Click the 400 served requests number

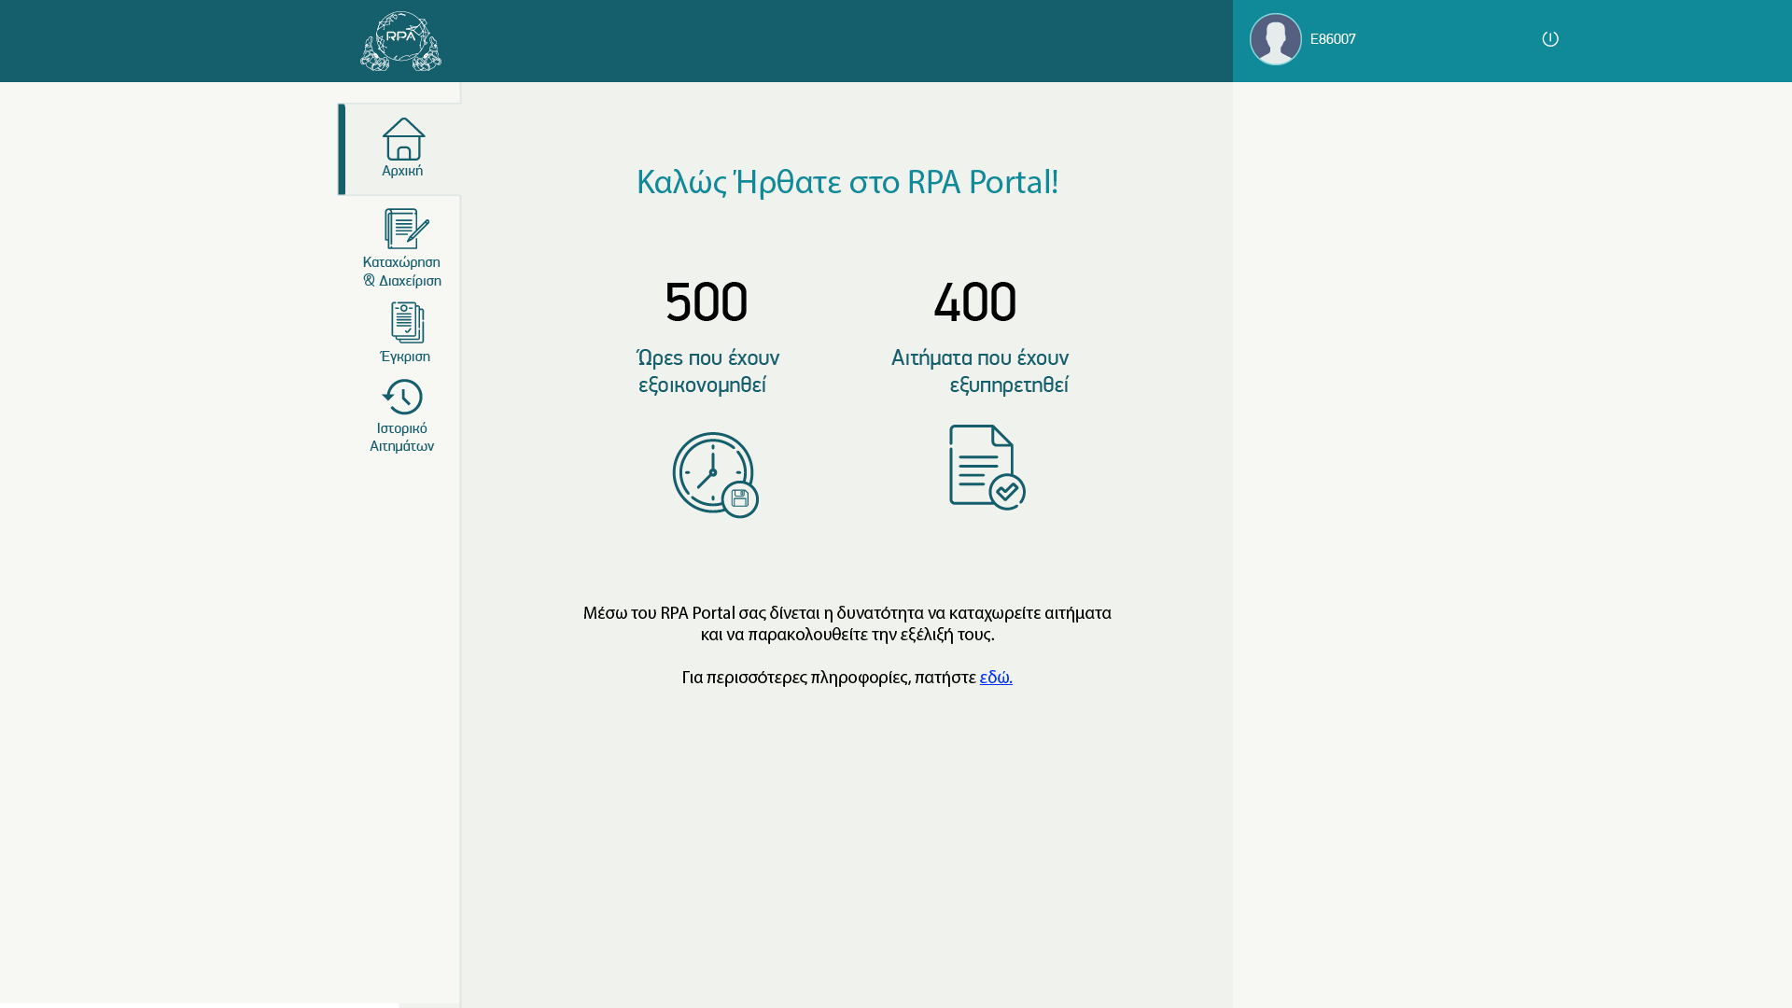(974, 302)
